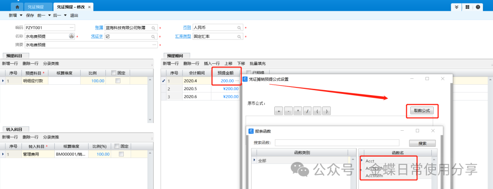Click the home icon tab
Image resolution: width=493 pixels, height=189 pixels.
click(x=17, y=7)
